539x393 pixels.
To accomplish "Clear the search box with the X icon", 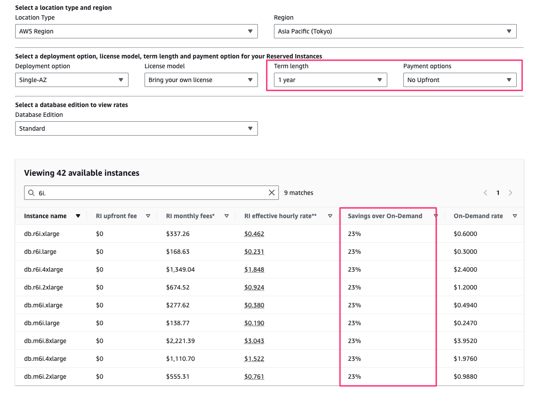I will tap(271, 193).
